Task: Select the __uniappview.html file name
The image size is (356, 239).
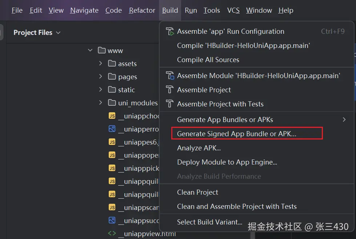Action: coord(147,234)
